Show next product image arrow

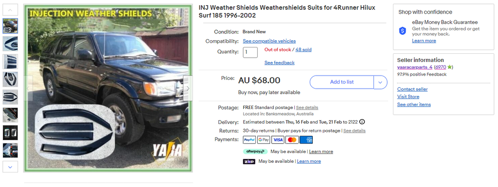click(x=188, y=88)
